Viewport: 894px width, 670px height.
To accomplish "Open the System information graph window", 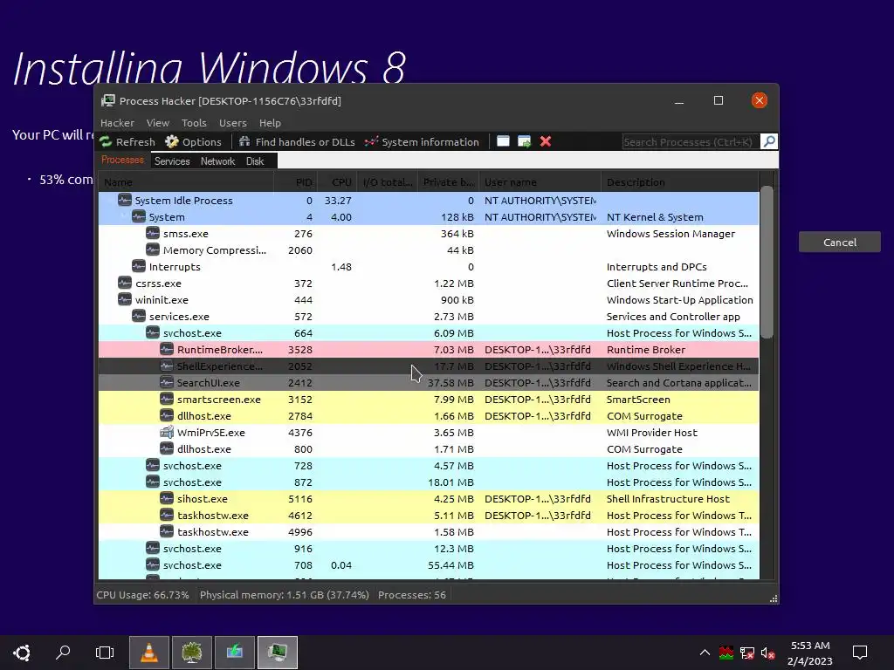I will tap(422, 142).
